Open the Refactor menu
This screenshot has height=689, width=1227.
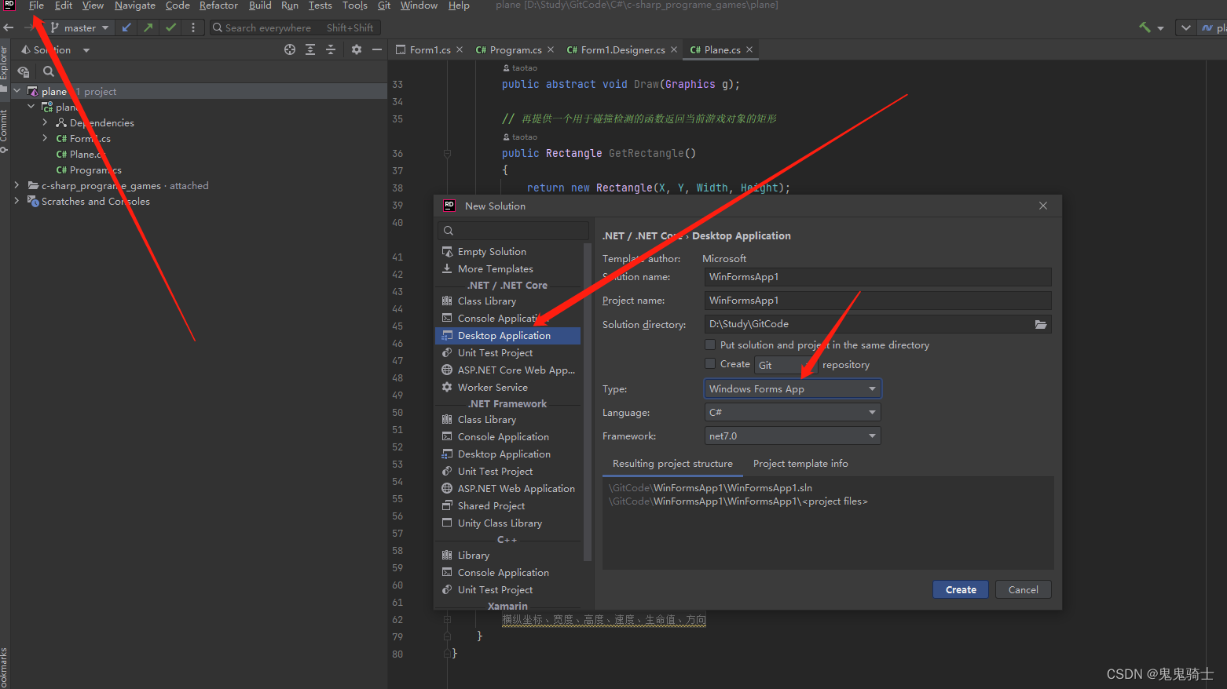pos(218,5)
